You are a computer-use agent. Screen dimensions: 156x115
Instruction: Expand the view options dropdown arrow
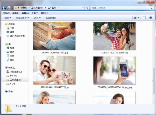(139, 18)
